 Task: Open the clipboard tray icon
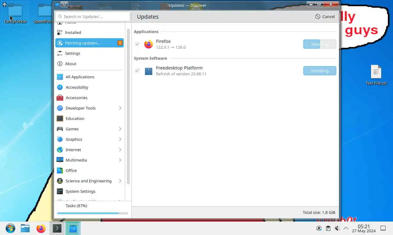328,228
